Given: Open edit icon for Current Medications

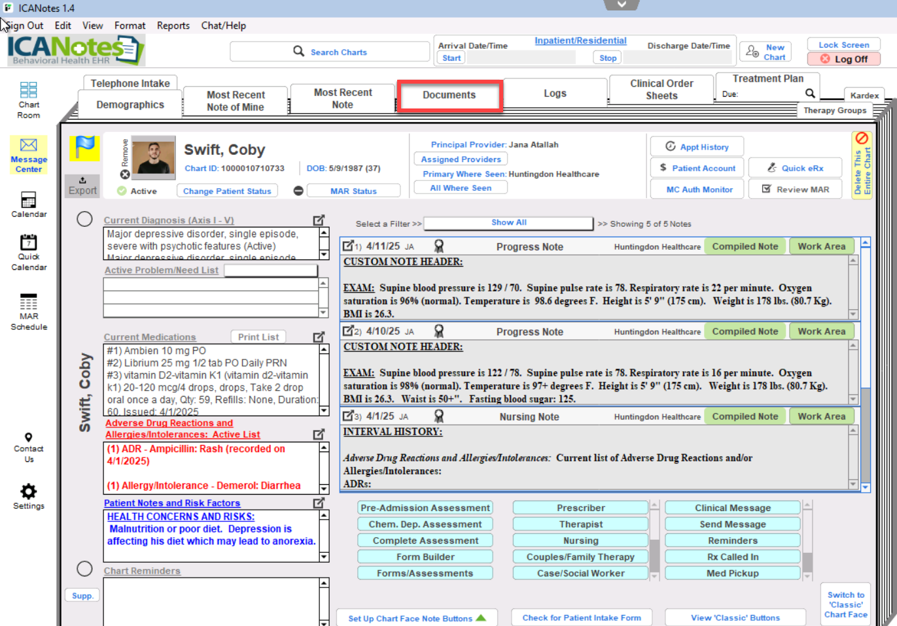Looking at the screenshot, I should tap(319, 337).
